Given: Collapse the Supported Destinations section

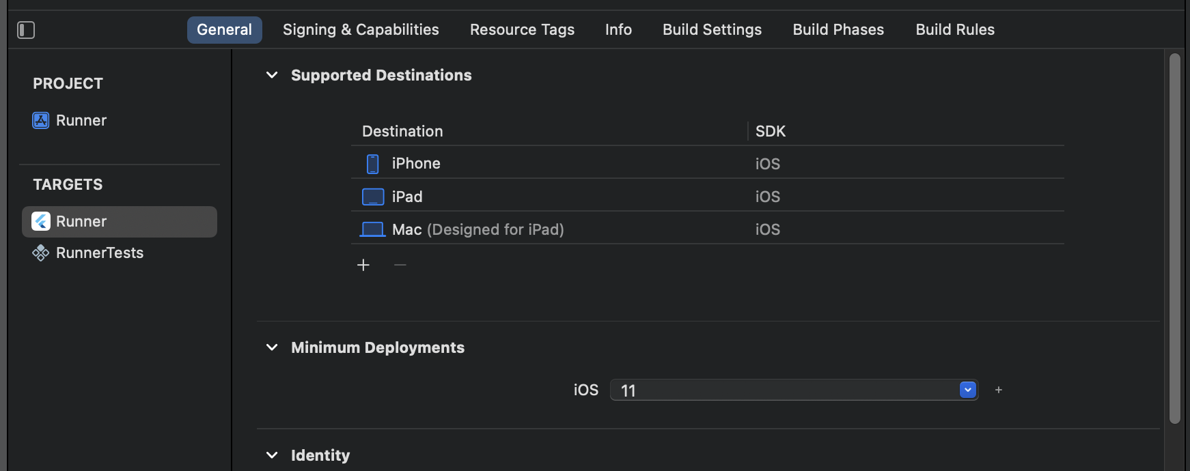Looking at the screenshot, I should coord(272,75).
